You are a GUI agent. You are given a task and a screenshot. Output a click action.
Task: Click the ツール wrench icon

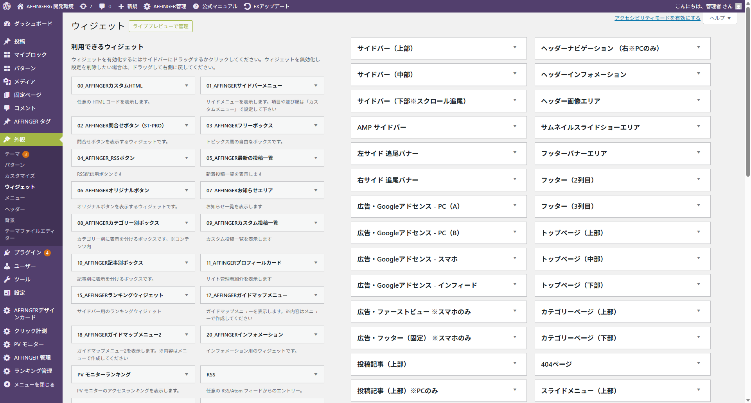point(7,279)
